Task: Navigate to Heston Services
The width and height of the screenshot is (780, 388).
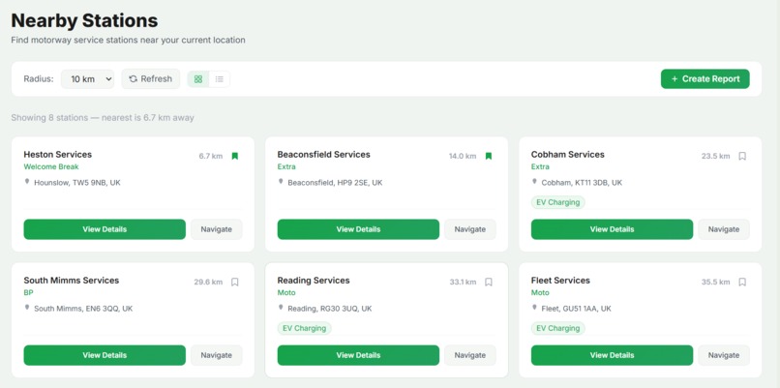Action: tap(217, 229)
